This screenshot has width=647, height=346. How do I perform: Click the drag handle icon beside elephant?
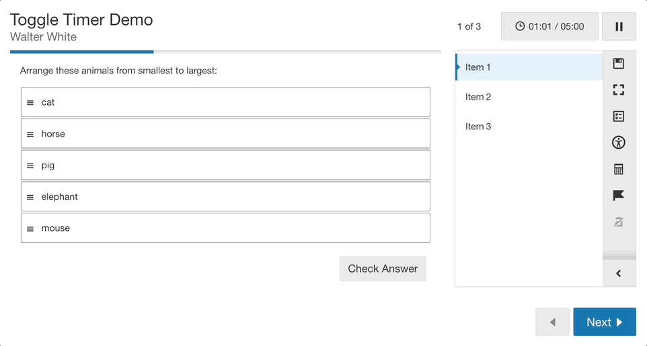click(x=30, y=197)
